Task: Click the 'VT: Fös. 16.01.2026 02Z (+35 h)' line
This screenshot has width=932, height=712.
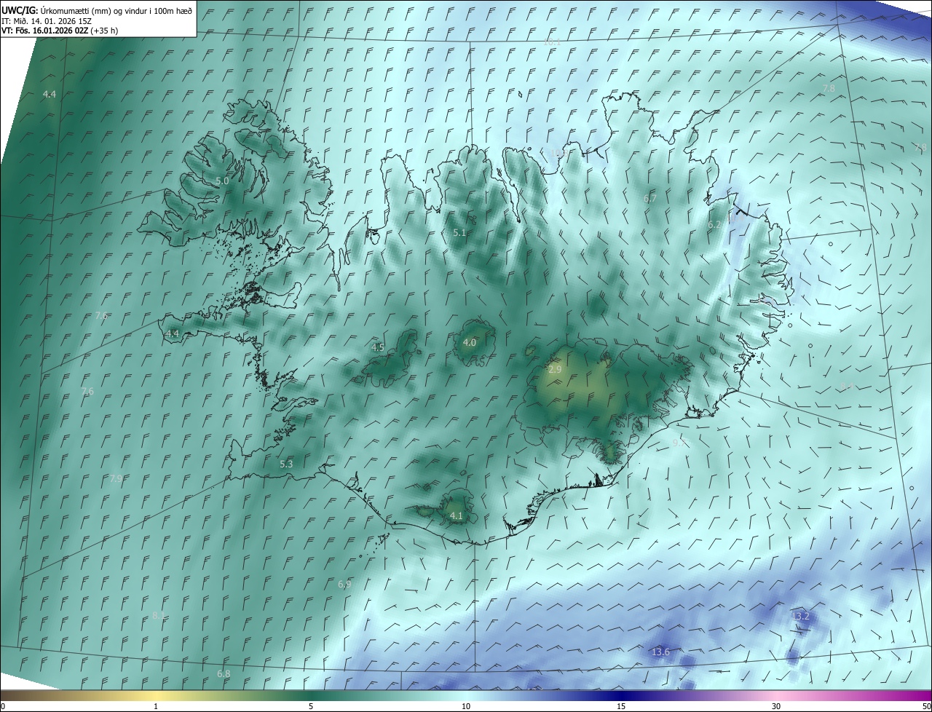Action: 60,31
